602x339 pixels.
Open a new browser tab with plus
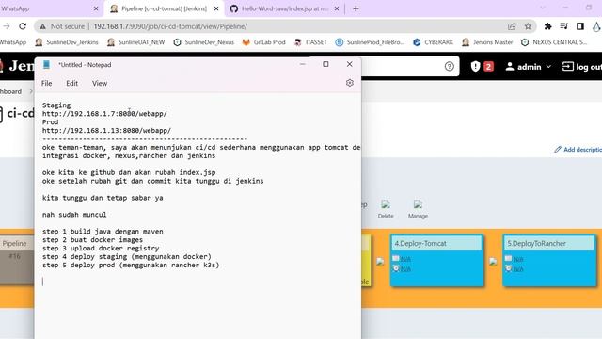356,8
